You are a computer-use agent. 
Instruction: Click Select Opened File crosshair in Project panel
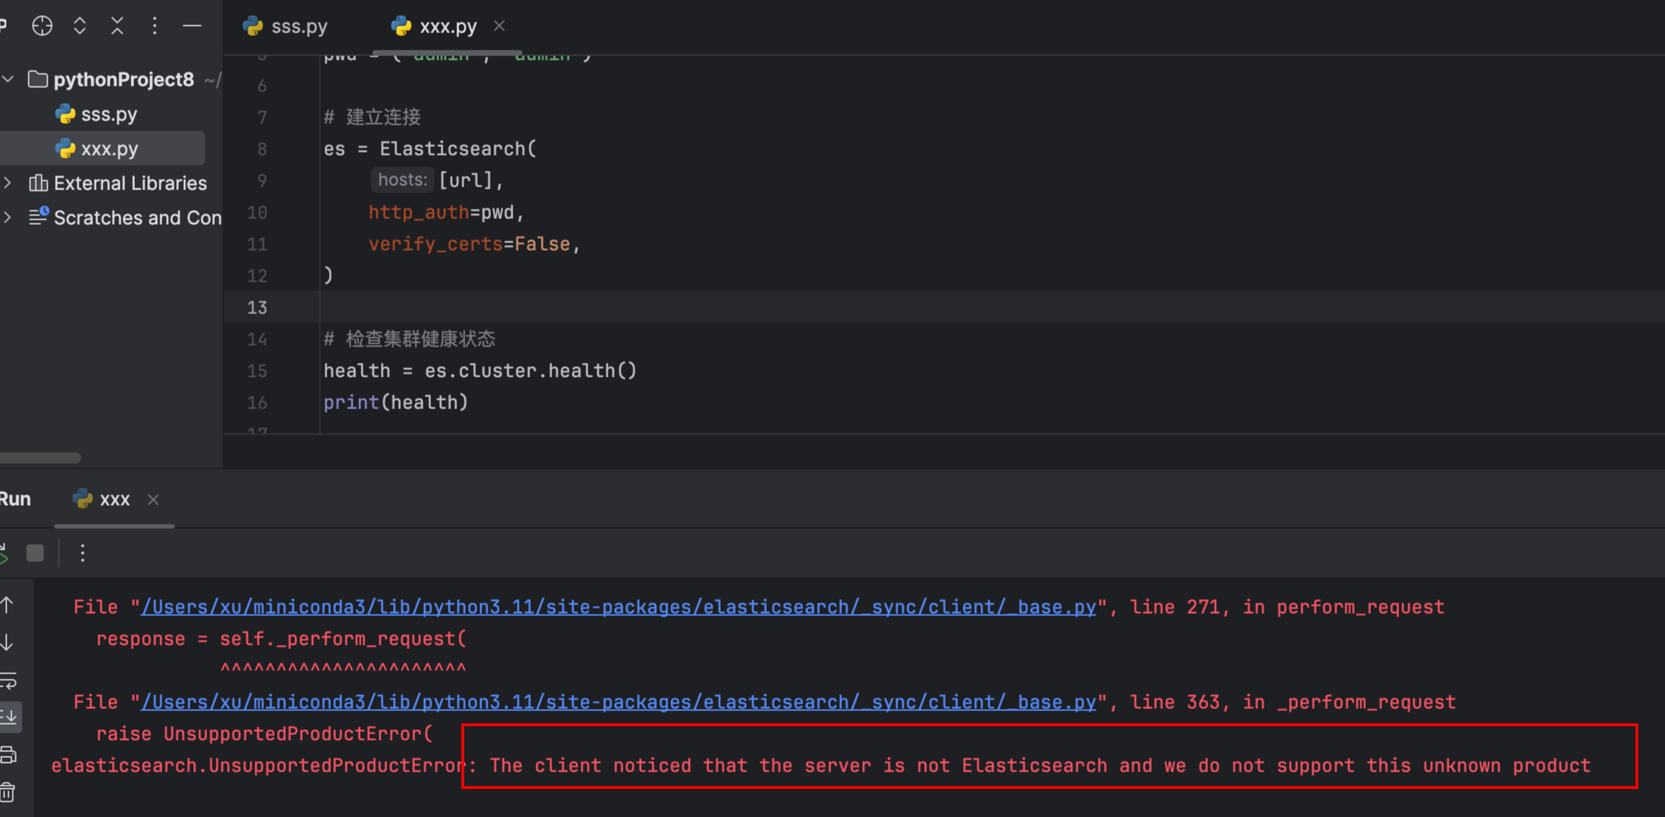click(x=42, y=25)
